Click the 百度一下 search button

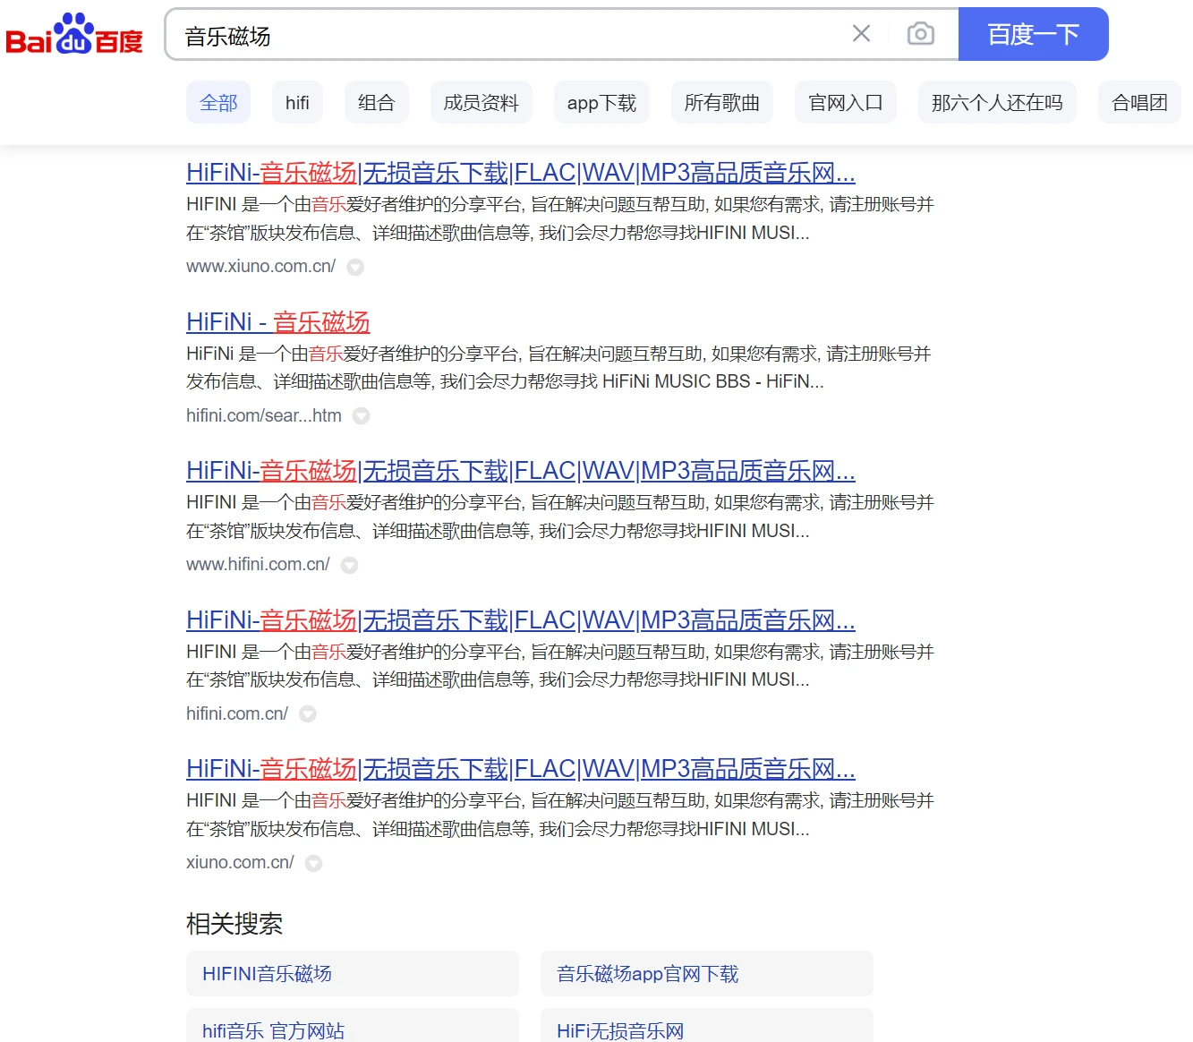(x=1034, y=34)
